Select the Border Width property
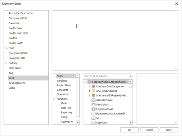This screenshot has height=136, width=182. [16, 43]
